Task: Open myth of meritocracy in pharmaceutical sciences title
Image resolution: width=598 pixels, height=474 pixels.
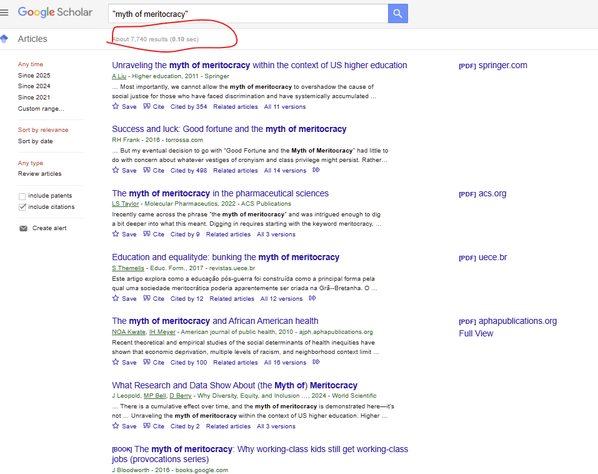Action: coord(221,193)
